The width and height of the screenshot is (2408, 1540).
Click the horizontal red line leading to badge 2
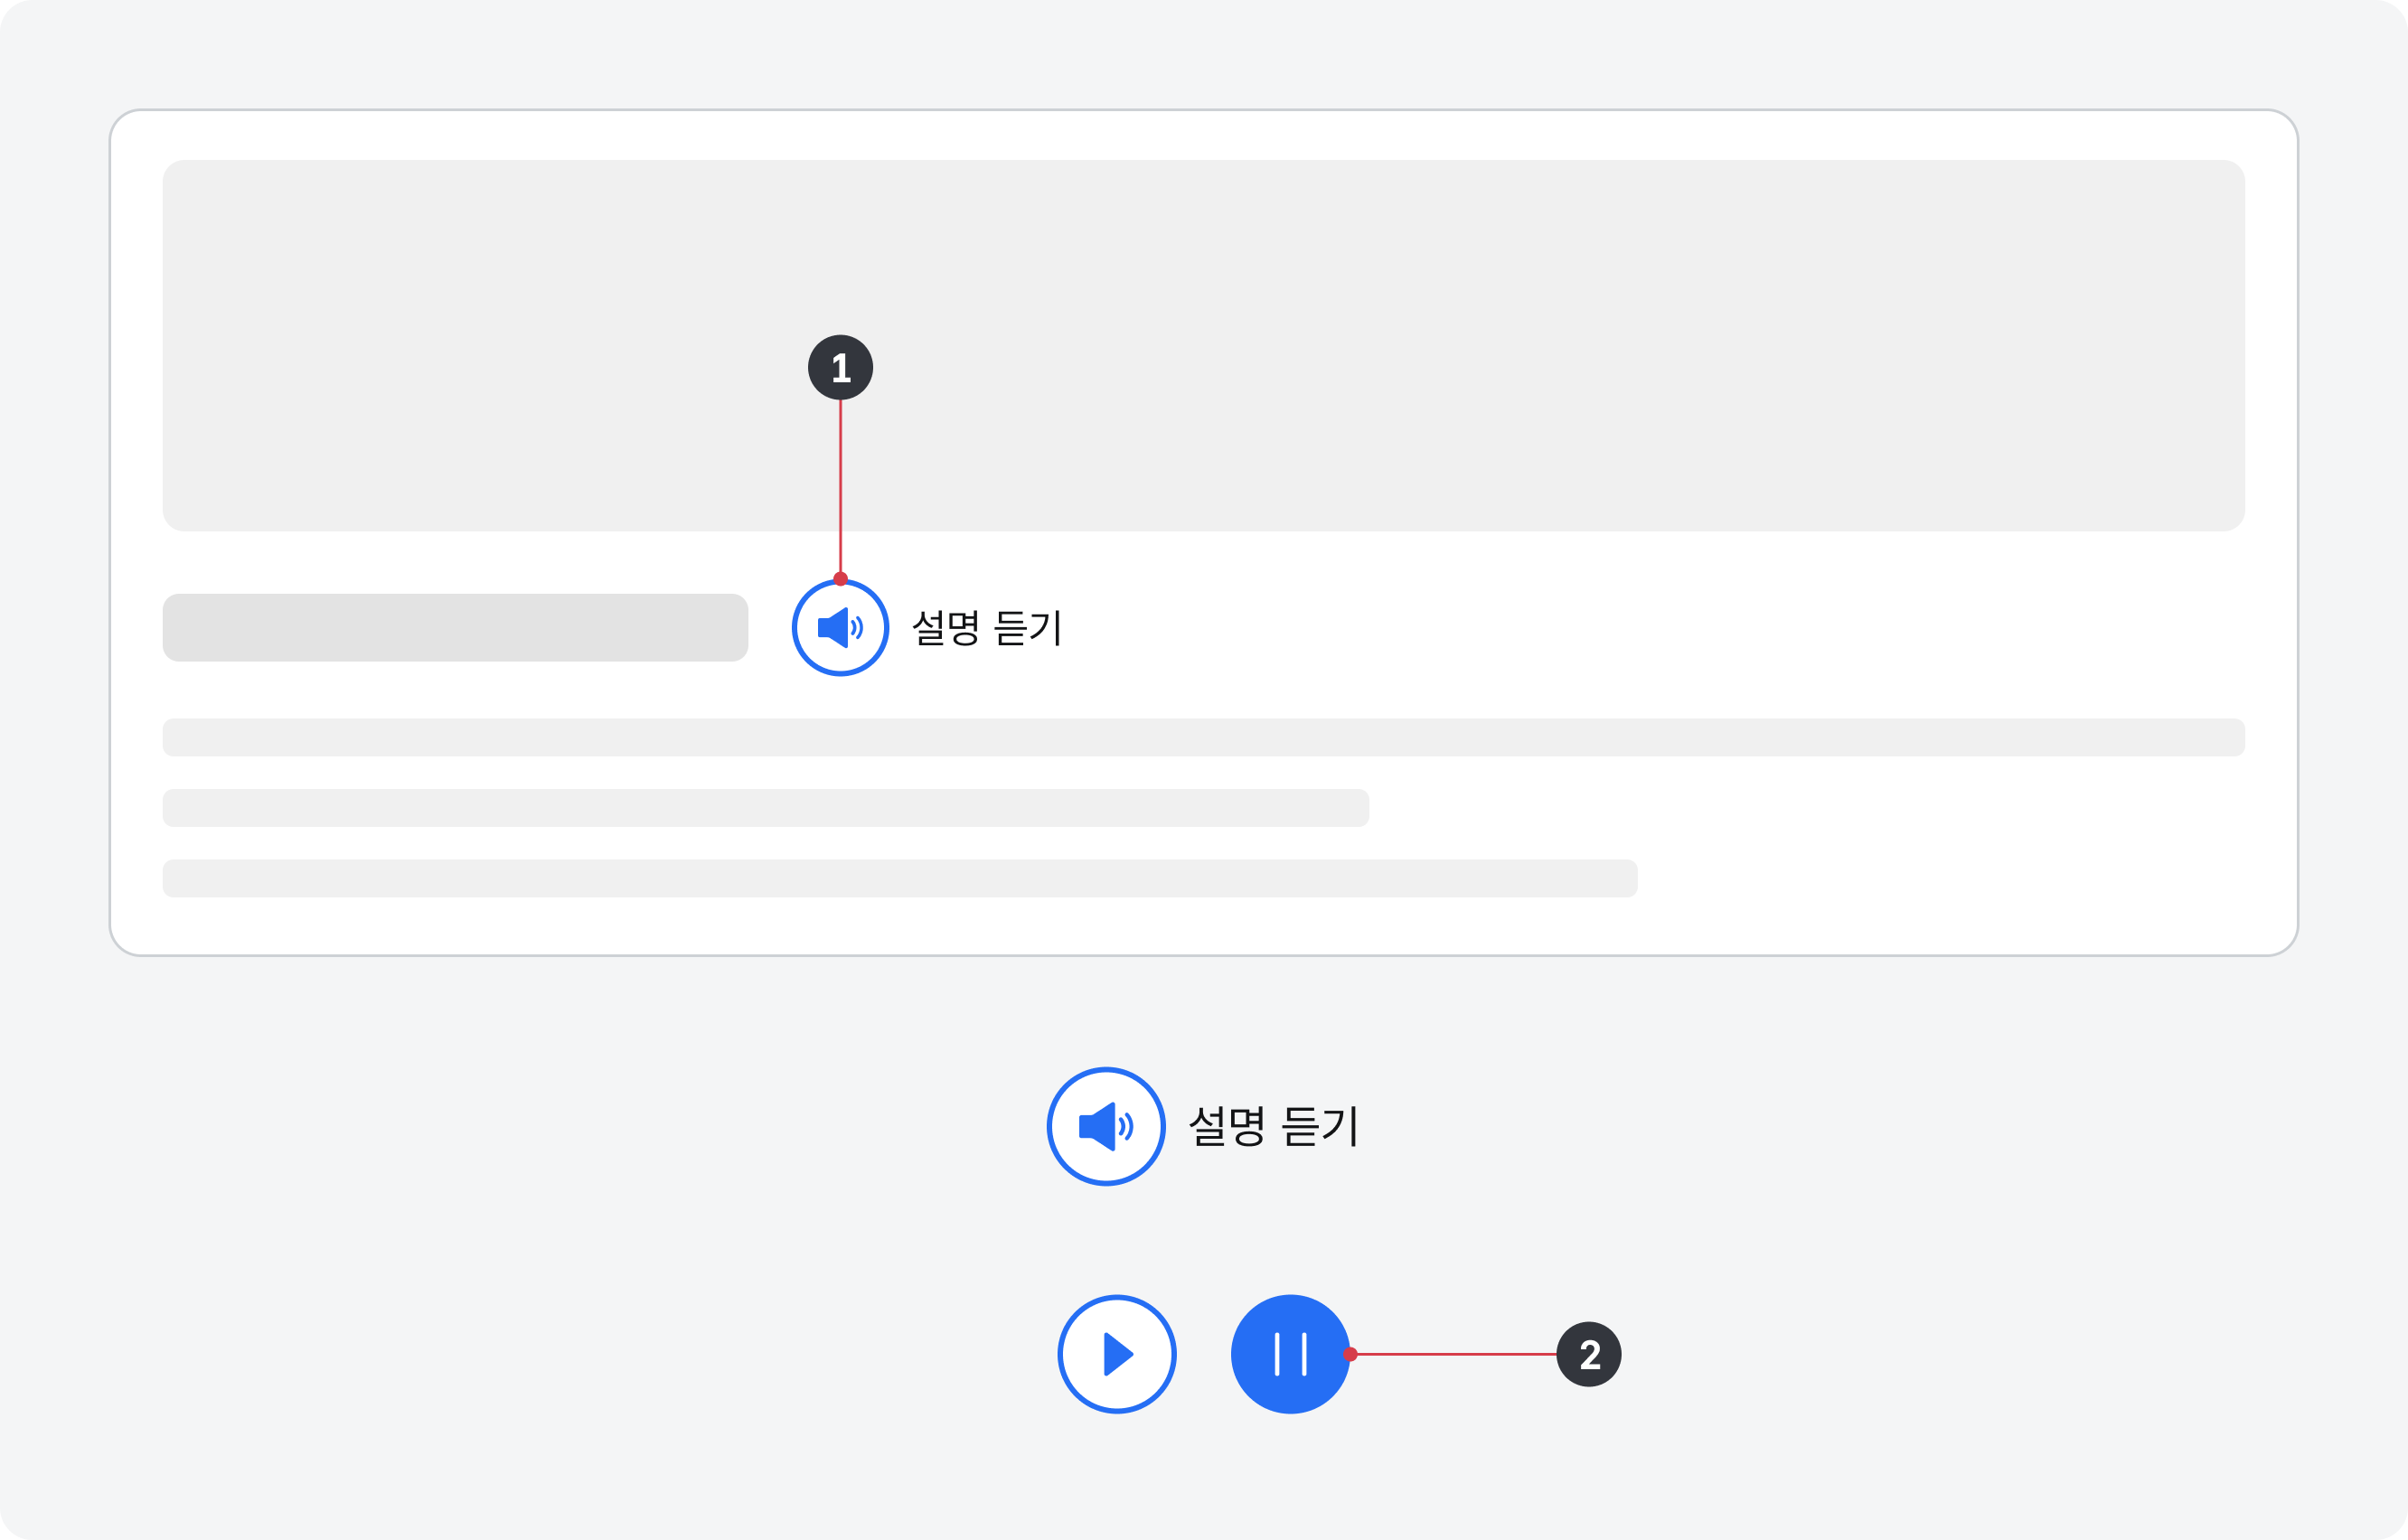click(x=1455, y=1354)
